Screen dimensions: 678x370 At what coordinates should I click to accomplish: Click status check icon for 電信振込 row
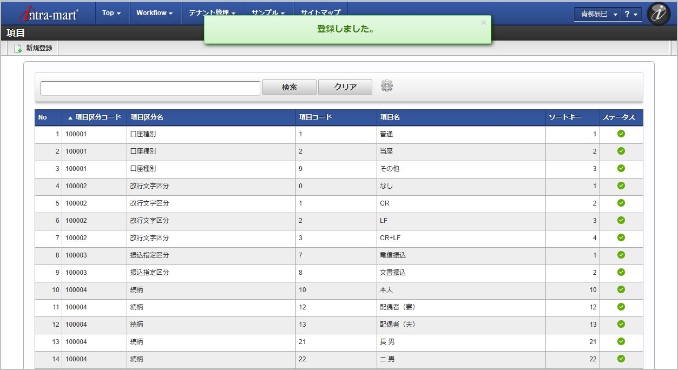621,255
